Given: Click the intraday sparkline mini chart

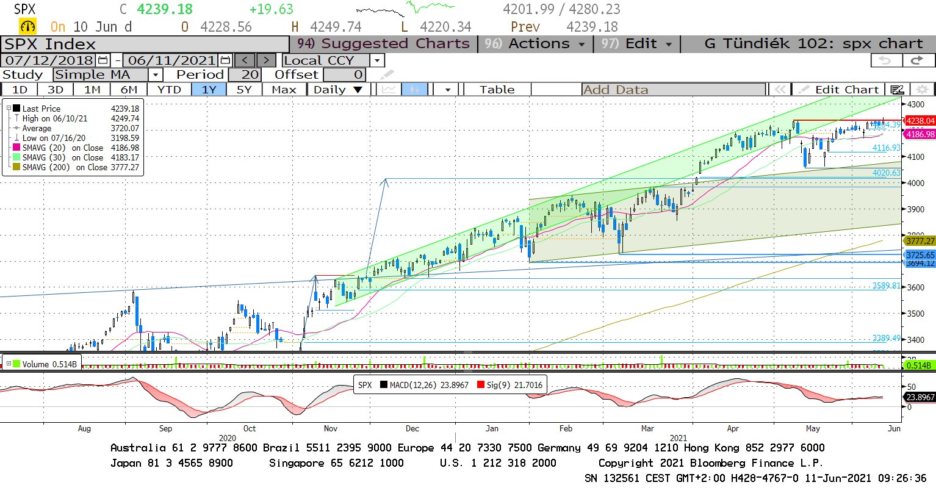Looking at the screenshot, I should [x=405, y=9].
